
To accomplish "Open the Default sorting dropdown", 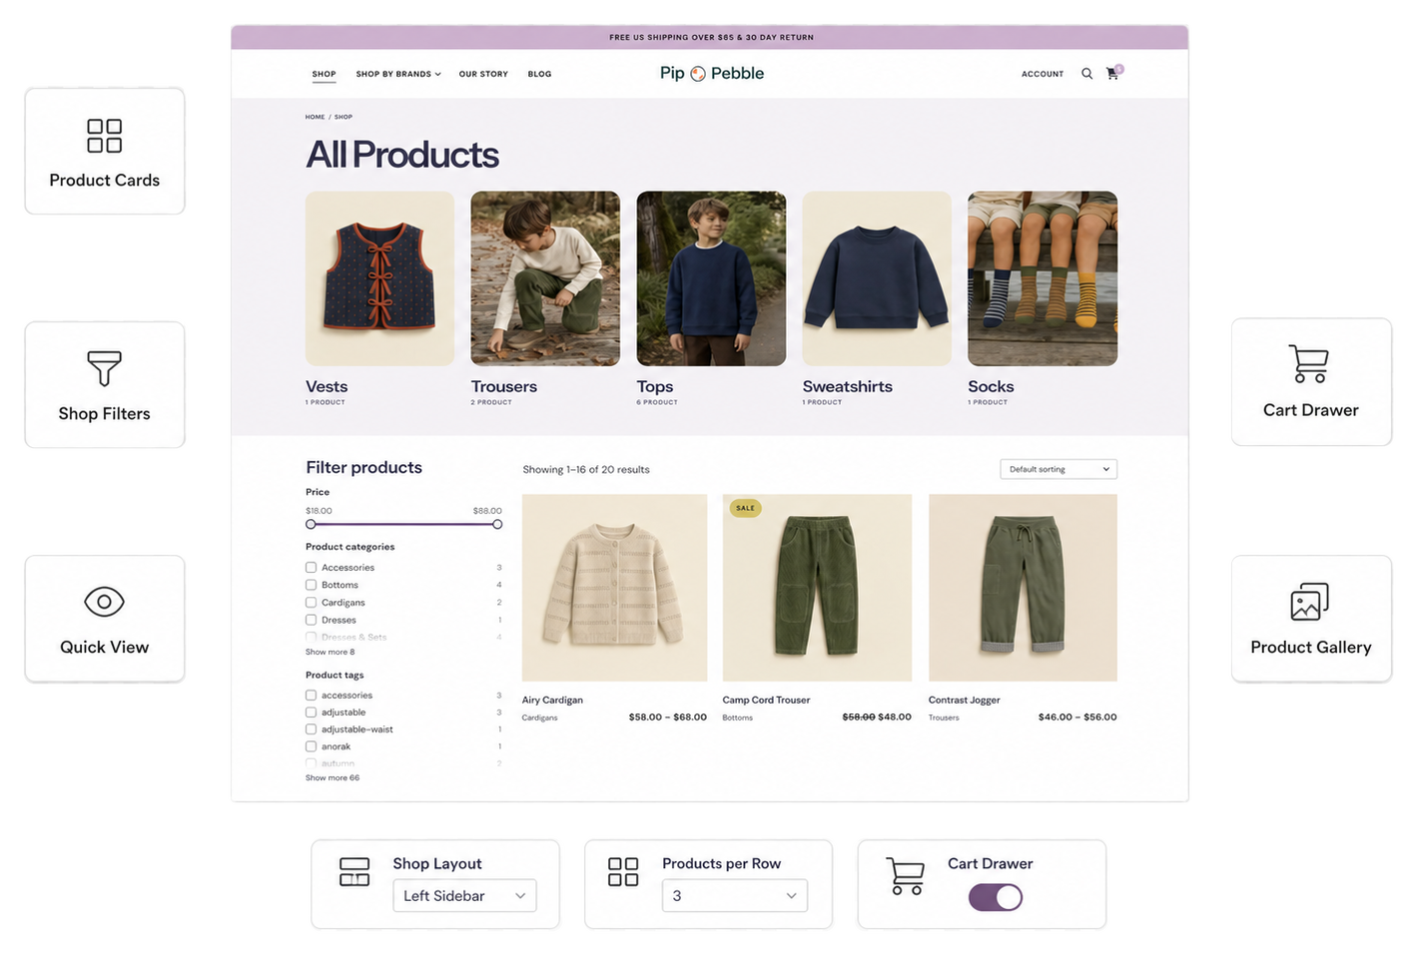I will [1059, 469].
